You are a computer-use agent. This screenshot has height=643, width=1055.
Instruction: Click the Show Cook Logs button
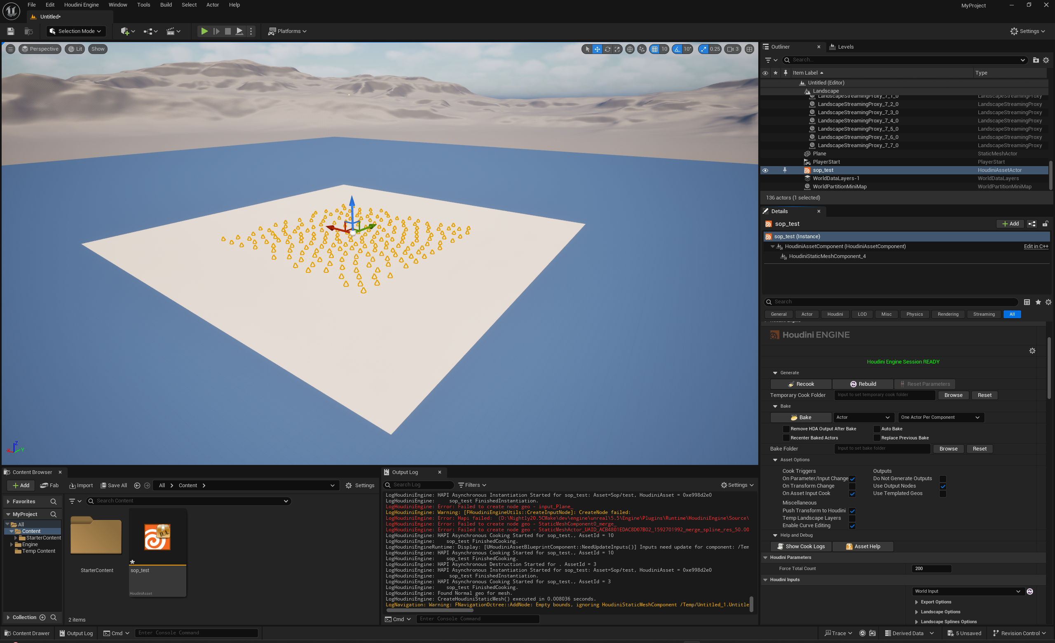801,547
